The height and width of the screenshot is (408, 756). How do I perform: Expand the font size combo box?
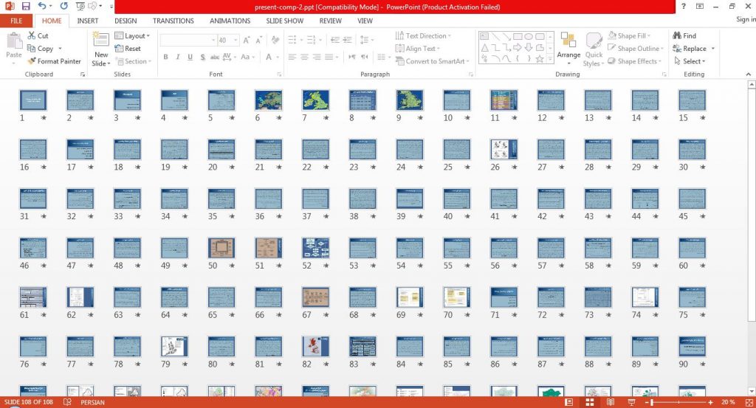[236, 40]
